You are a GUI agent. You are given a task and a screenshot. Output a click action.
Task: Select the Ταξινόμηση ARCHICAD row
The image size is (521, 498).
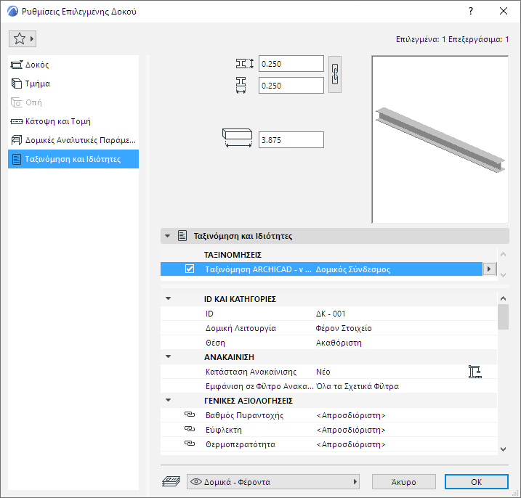coord(321,269)
